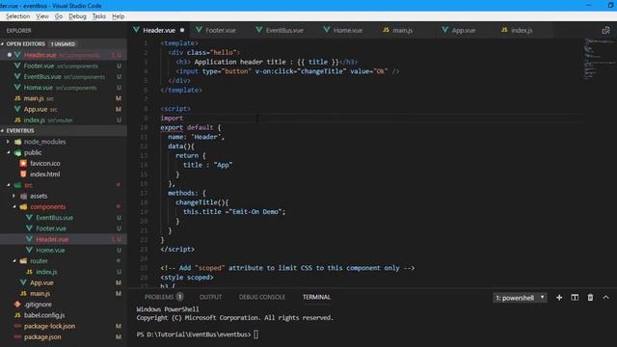Screen dimensions: 617x347
Task: Click the star icon beside favicon.ico
Action: tap(23, 163)
